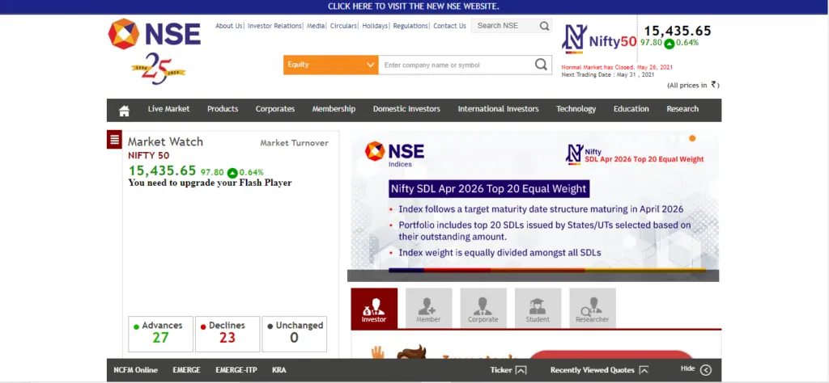Open the Live Market menu
The width and height of the screenshot is (829, 383).
pyautogui.click(x=168, y=108)
